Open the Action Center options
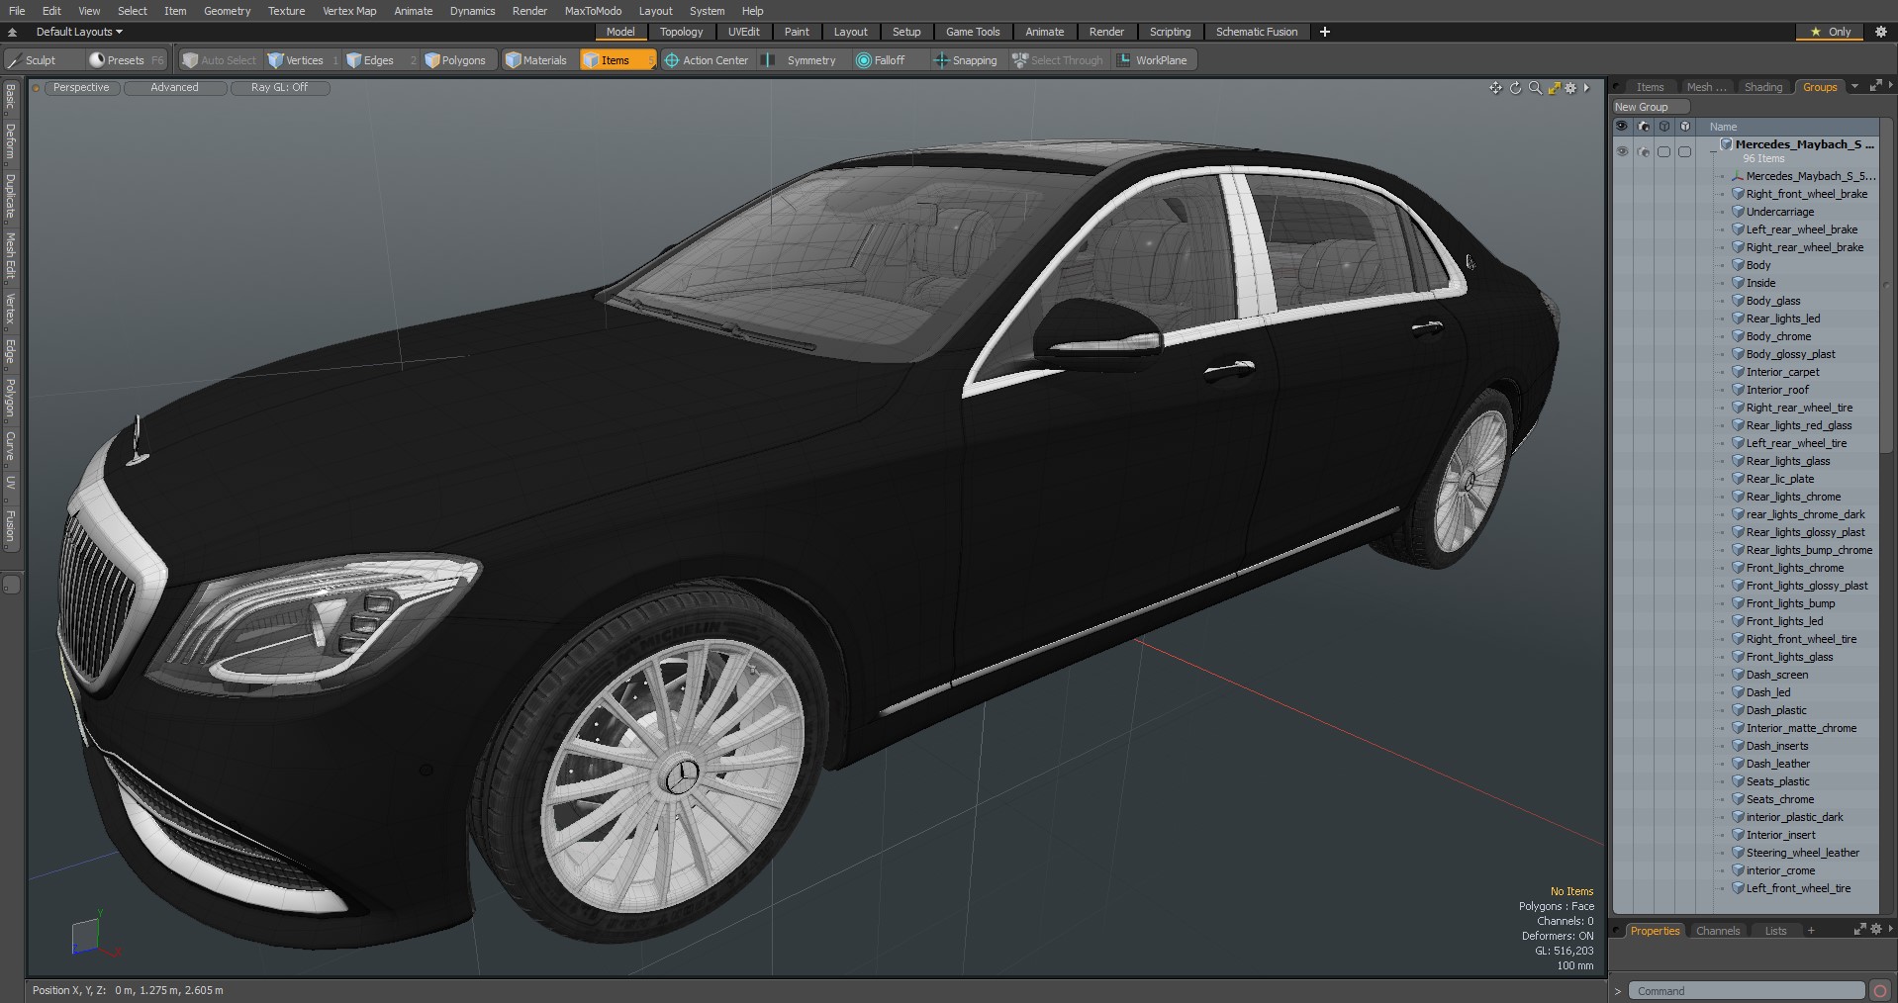 pyautogui.click(x=707, y=60)
